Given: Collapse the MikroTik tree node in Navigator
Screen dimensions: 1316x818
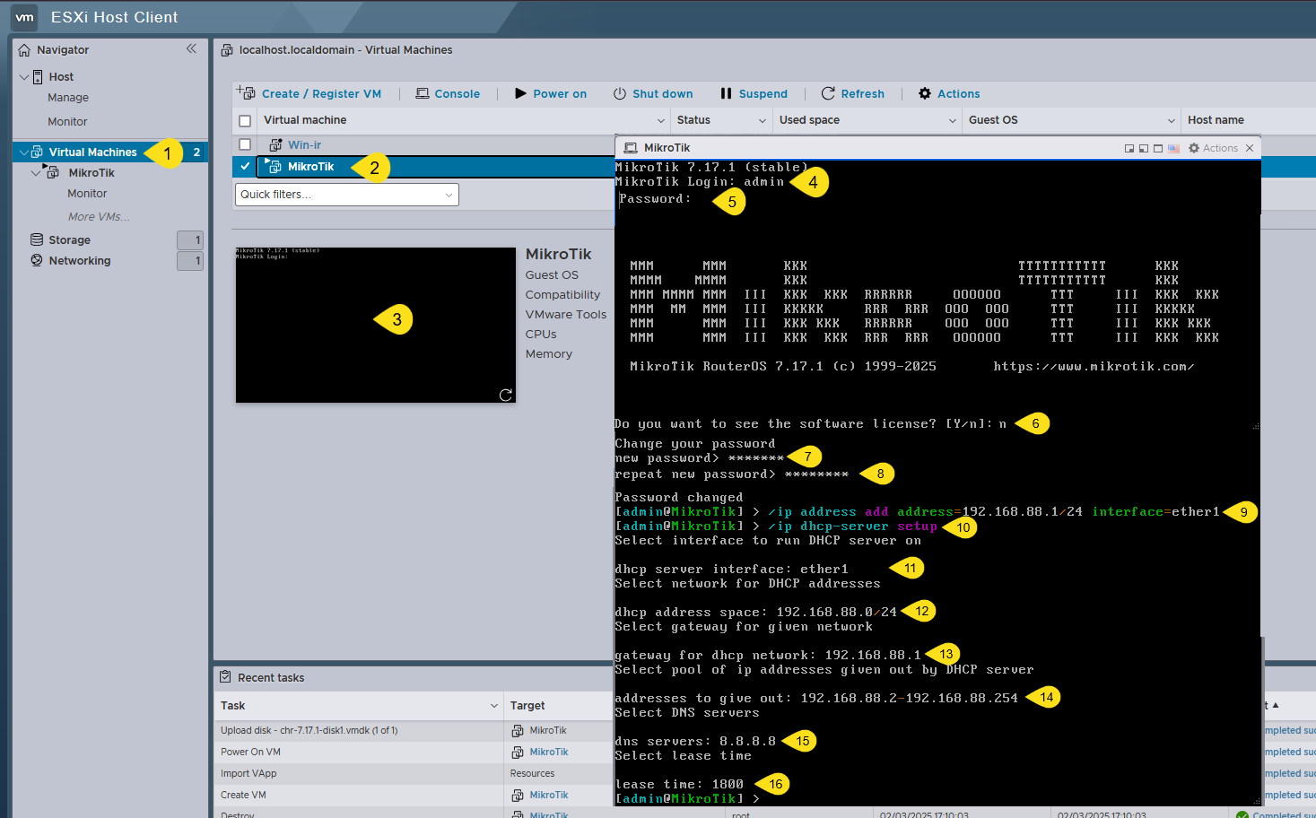Looking at the screenshot, I should pyautogui.click(x=36, y=173).
